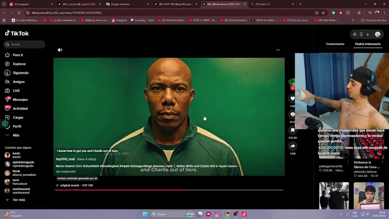Open the browser extensions puzzle icon

pyautogui.click(x=348, y=13)
